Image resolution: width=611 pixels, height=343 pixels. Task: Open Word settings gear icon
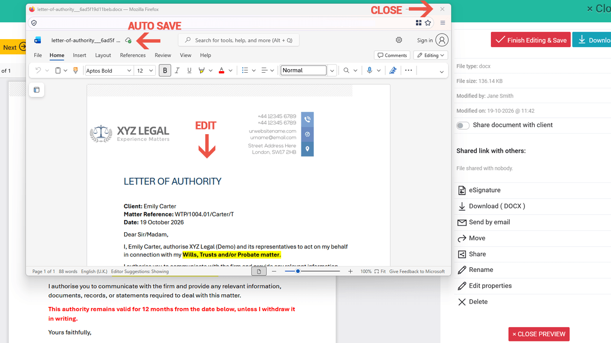point(399,40)
